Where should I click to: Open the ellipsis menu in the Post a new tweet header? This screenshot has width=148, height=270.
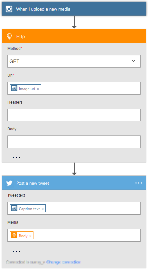[x=139, y=183]
